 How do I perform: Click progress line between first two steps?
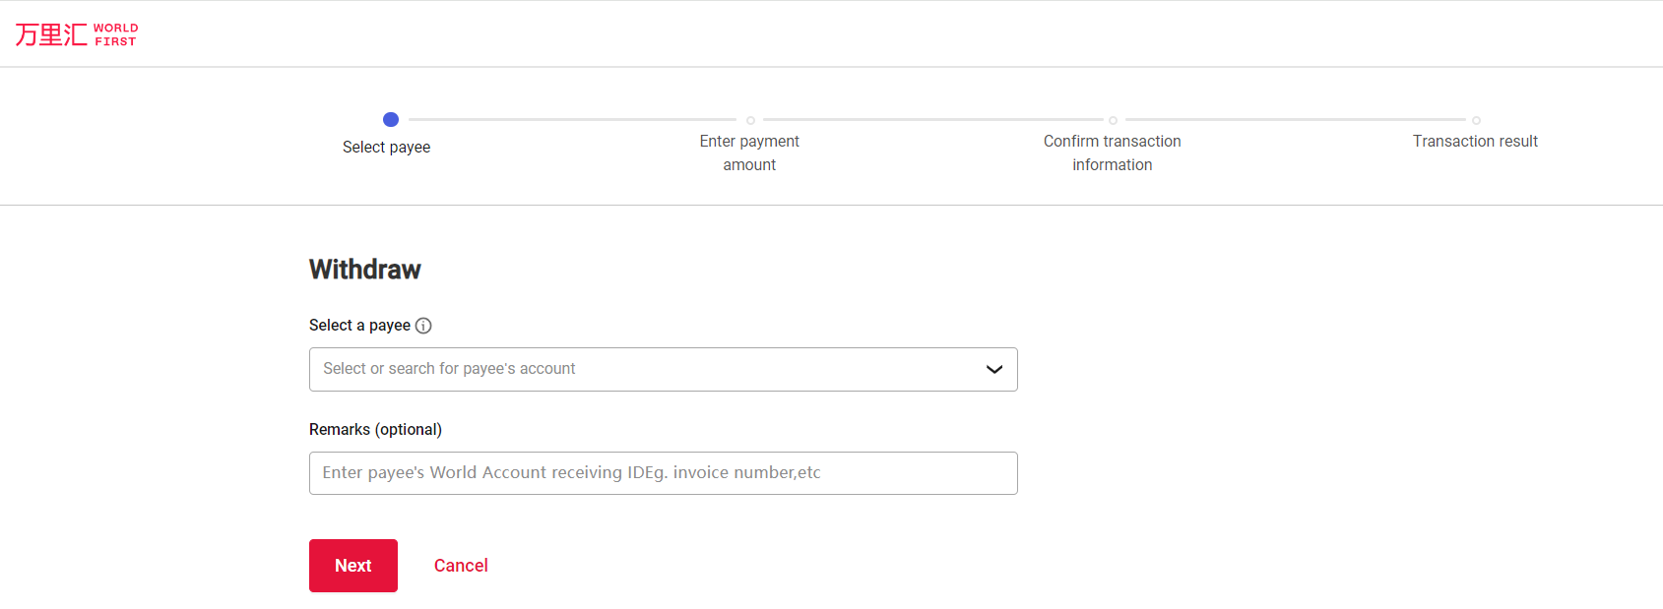point(571,120)
